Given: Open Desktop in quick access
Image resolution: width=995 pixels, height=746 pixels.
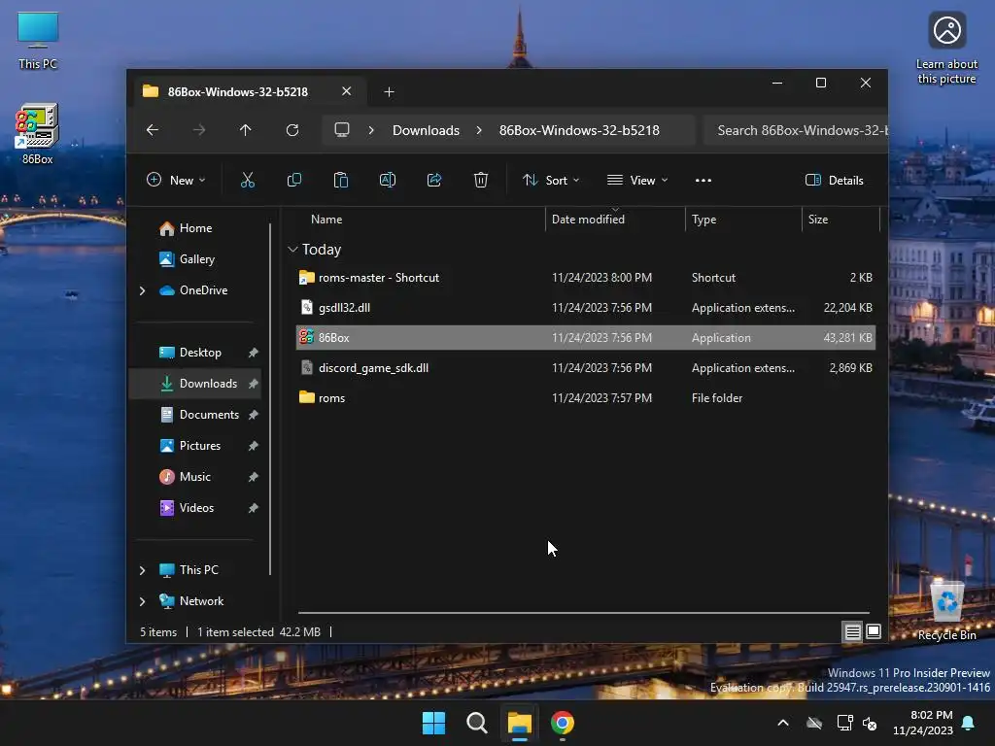Looking at the screenshot, I should 200,353.
